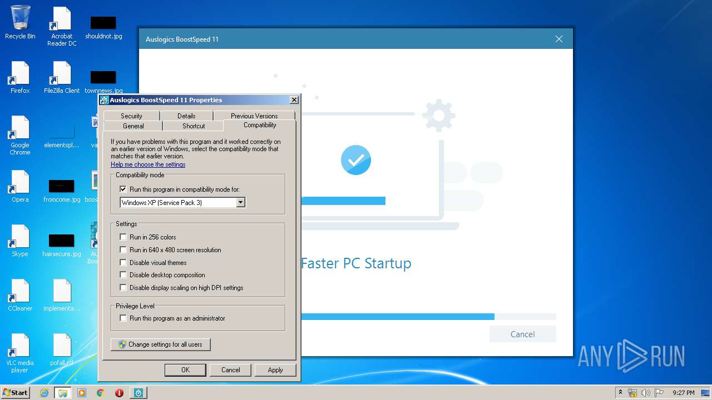
Task: Select the FileZilla Client shortcut
Action: click(62, 77)
